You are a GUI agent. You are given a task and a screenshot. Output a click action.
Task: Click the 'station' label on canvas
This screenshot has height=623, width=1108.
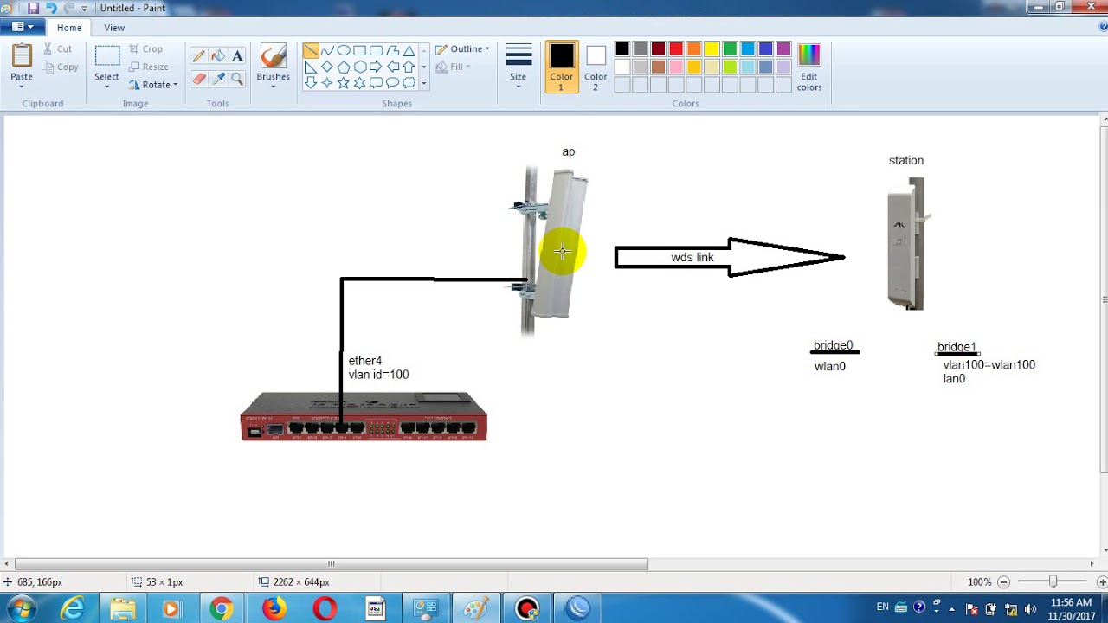(x=906, y=160)
